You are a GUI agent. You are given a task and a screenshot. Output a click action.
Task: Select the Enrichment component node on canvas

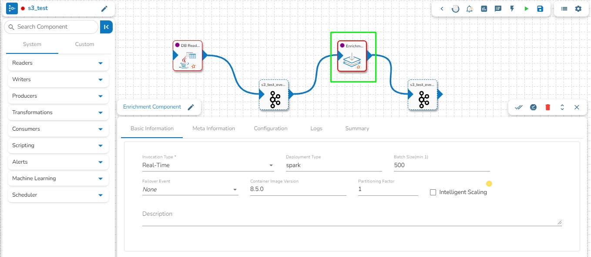coord(352,56)
